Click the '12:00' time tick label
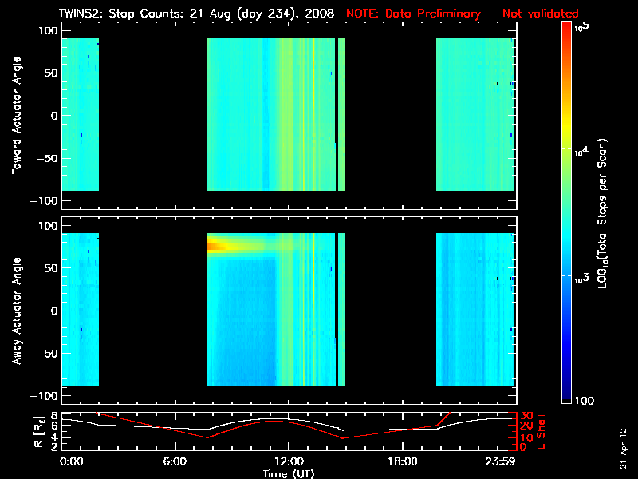 coord(289,462)
